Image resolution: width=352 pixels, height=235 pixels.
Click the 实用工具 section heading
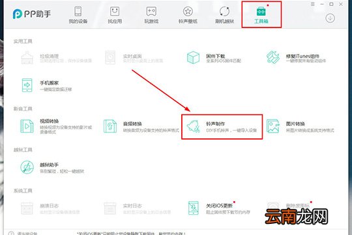point(23,41)
